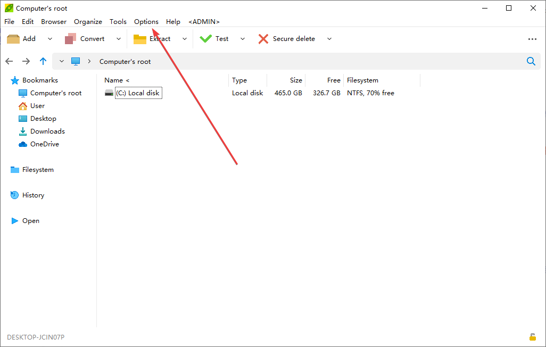The width and height of the screenshot is (546, 347).
Task: Open the Options menu
Action: pos(146,22)
